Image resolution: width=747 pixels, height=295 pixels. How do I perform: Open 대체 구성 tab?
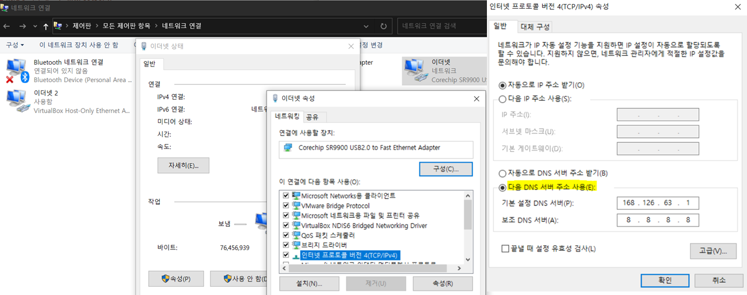pyautogui.click(x=535, y=27)
